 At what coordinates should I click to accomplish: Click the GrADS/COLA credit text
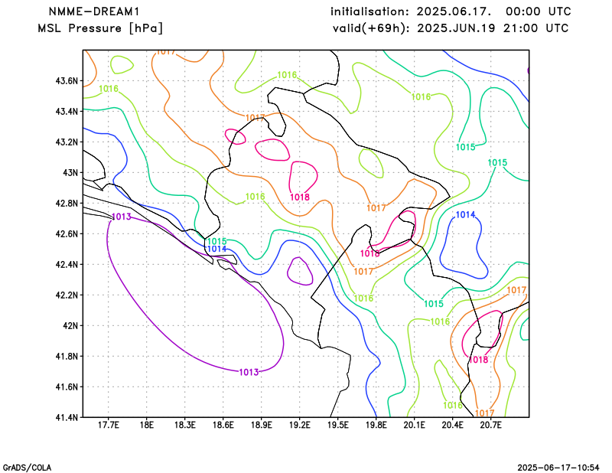(x=27, y=468)
